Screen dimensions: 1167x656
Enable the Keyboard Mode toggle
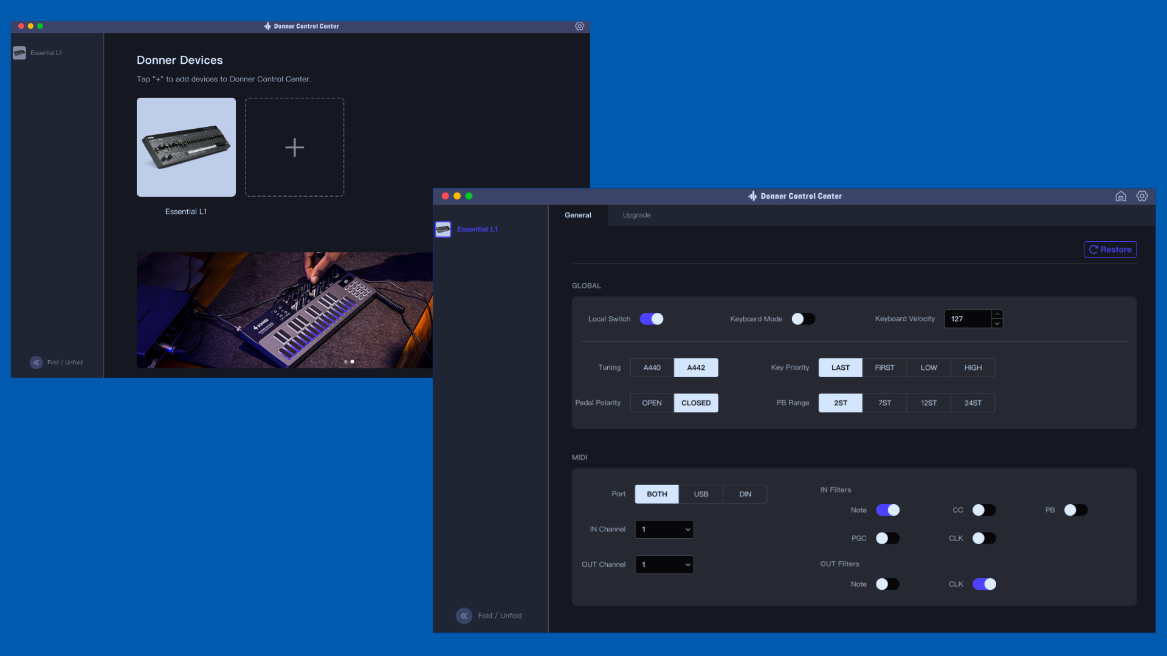[803, 319]
